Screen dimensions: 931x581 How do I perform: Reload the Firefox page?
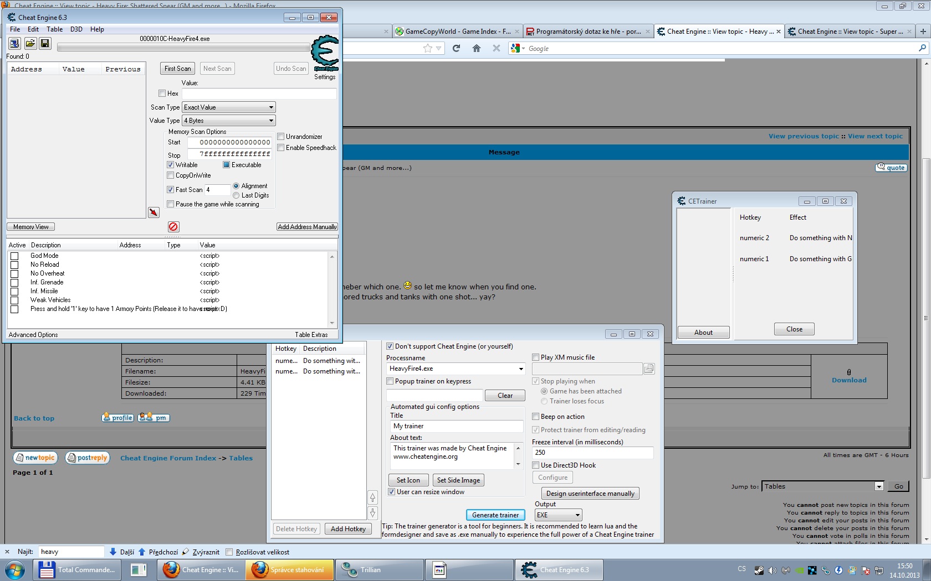[x=456, y=48]
